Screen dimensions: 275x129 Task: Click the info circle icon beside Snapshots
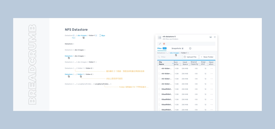[190, 49]
